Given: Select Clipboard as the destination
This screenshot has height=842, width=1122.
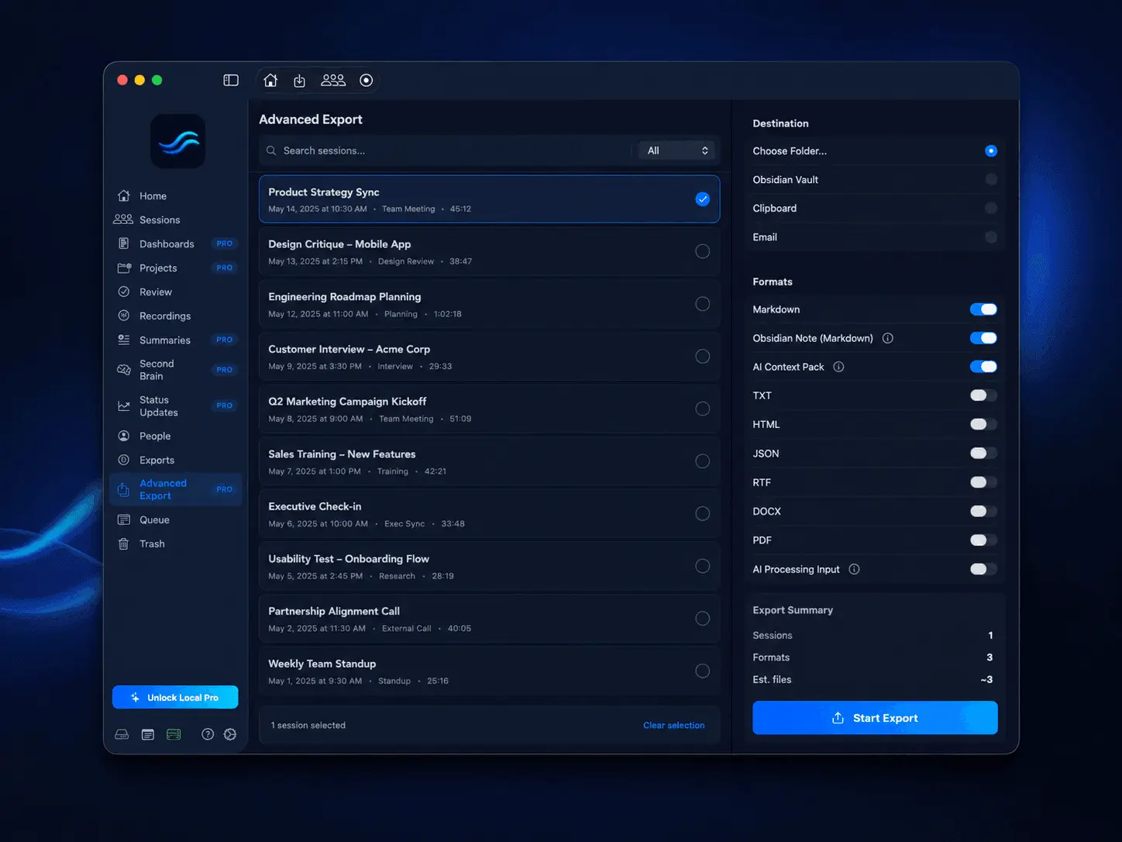Looking at the screenshot, I should 991,209.
